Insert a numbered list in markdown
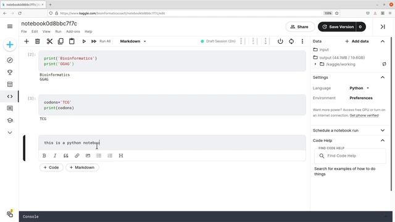 (110, 155)
